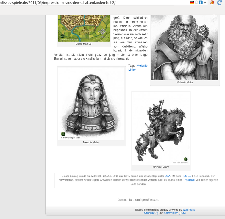This screenshot has width=225, height=219.
Task: Click the RSS 2.0 feed link
Action: 186,176
